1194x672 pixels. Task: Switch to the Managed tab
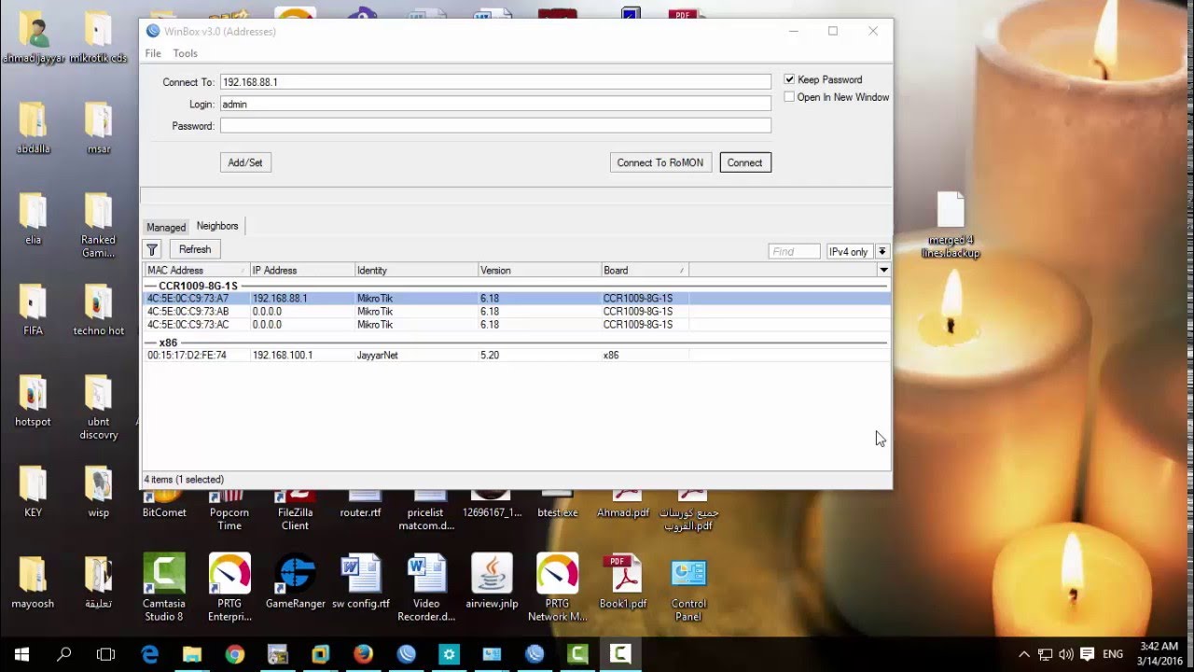pos(166,227)
